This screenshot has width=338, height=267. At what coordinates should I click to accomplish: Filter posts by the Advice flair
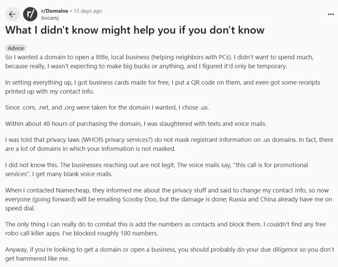pyautogui.click(x=16, y=48)
